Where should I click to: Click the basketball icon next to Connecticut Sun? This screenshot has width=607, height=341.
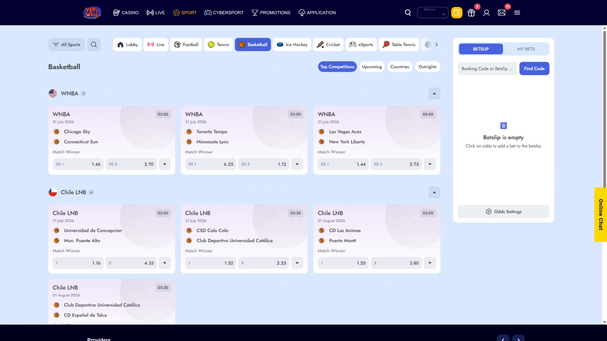tap(57, 142)
